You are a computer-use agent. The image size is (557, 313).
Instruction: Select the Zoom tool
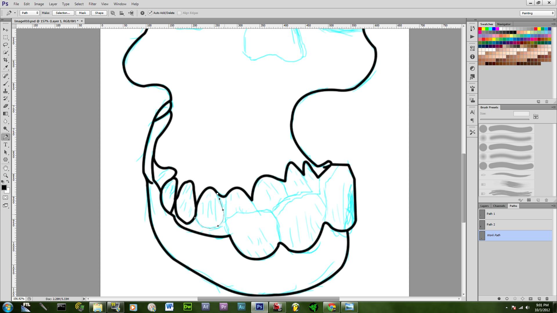[6, 176]
